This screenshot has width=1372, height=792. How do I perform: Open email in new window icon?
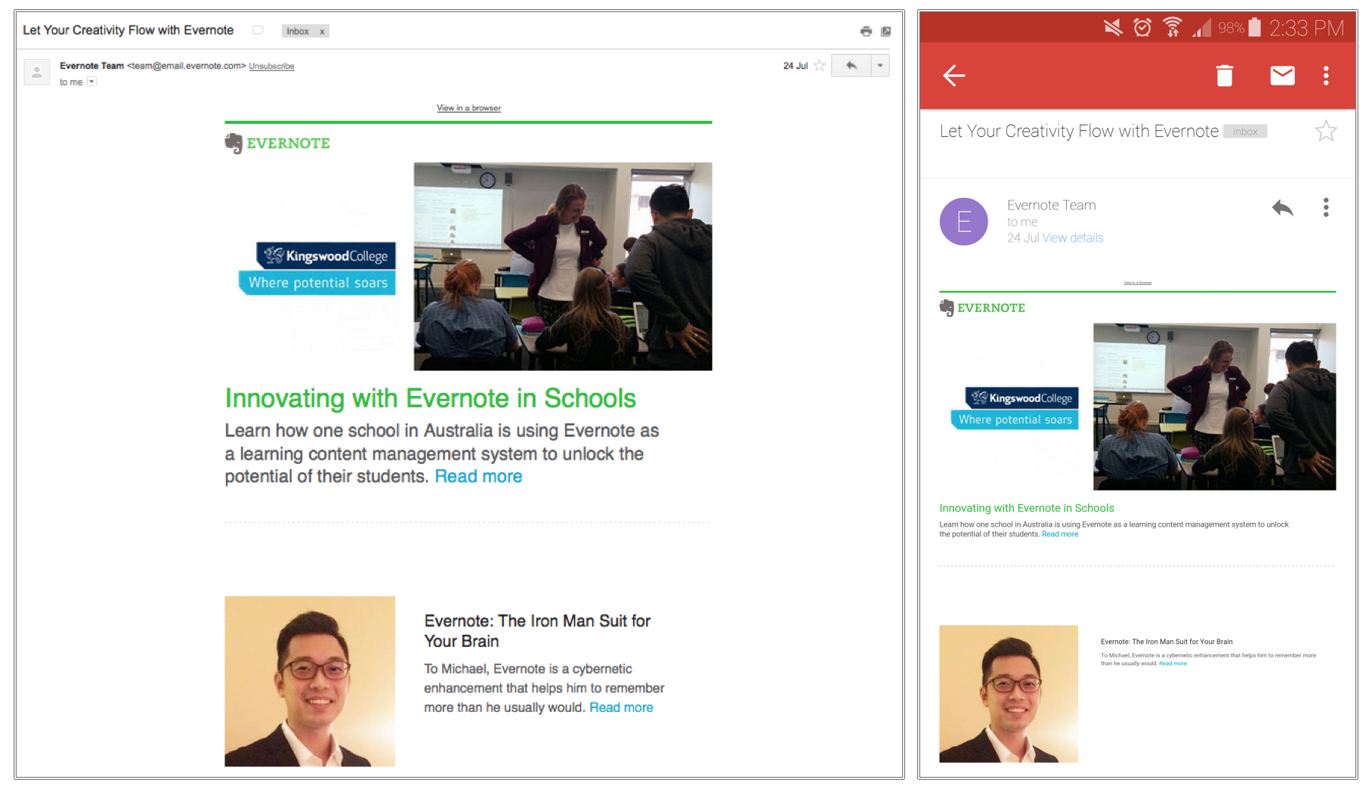[885, 31]
